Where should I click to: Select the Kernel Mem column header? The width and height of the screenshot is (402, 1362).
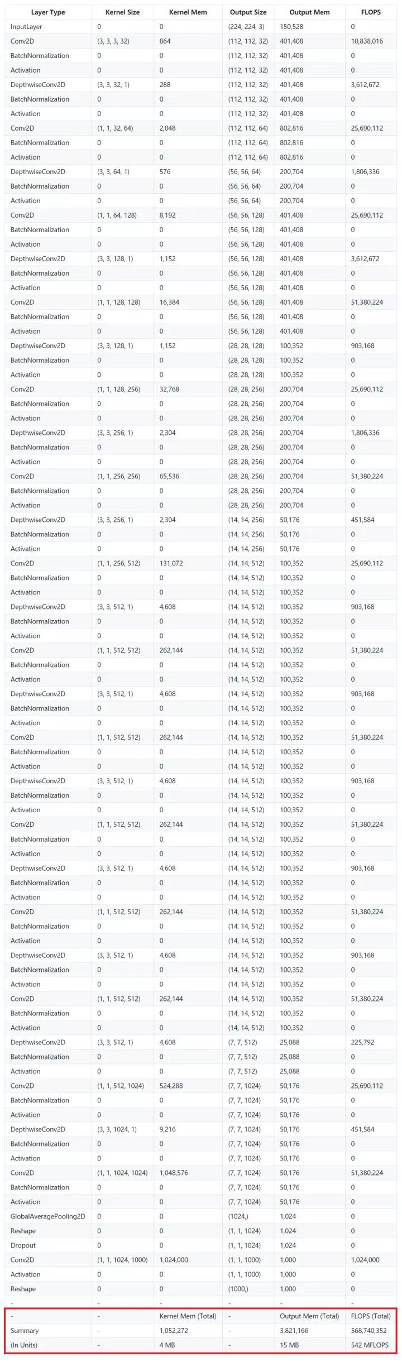click(x=188, y=12)
